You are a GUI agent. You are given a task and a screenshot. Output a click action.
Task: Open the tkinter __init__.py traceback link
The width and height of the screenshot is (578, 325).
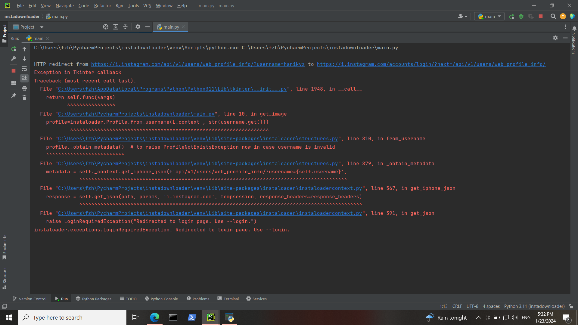click(x=172, y=89)
